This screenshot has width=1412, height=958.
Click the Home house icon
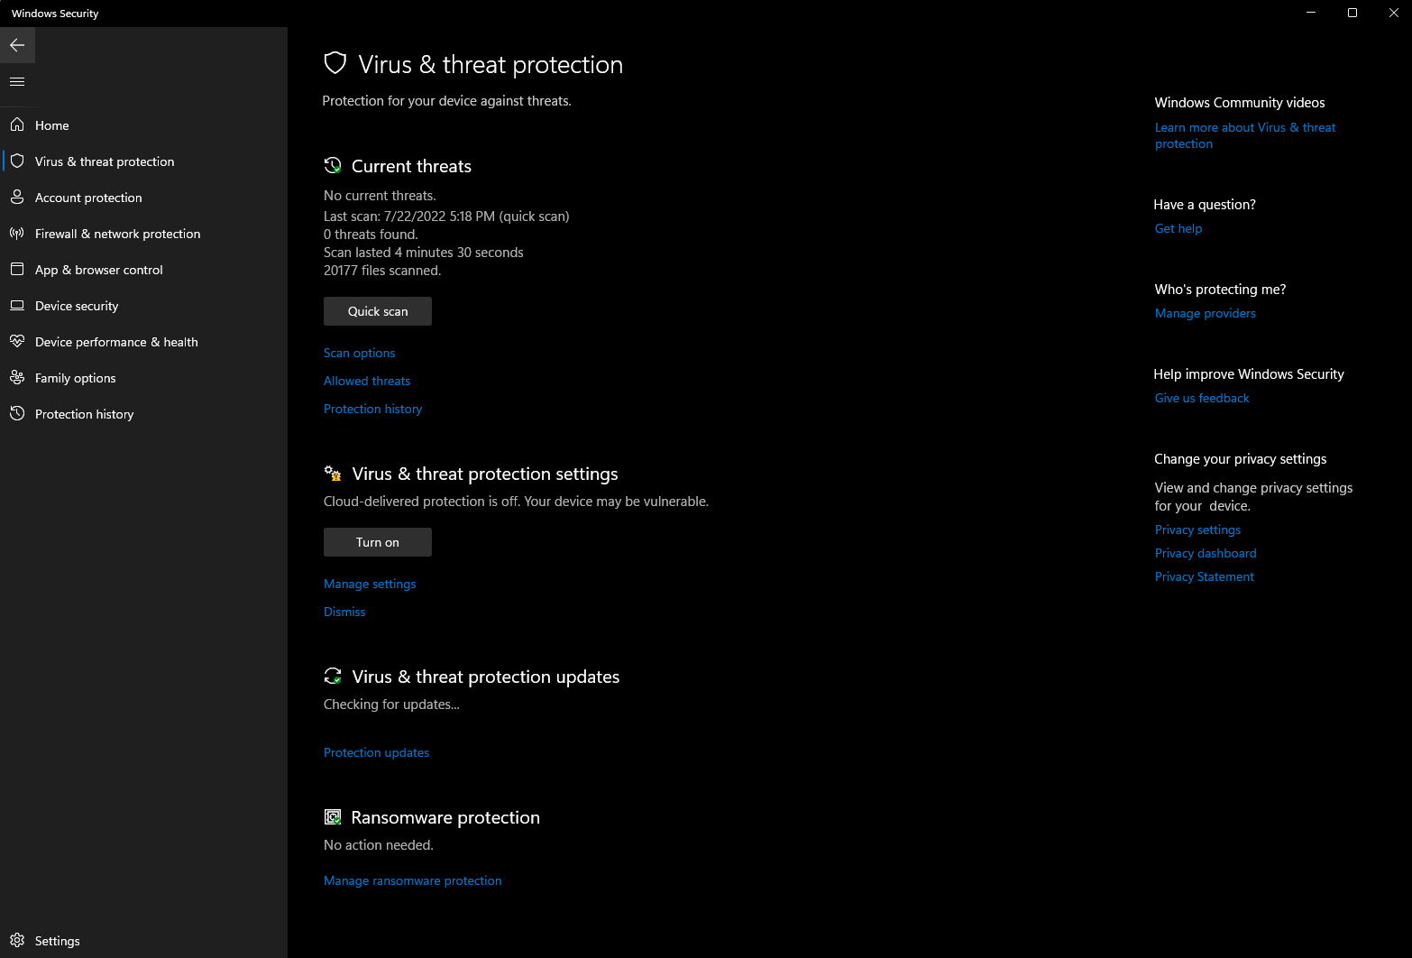pos(17,124)
